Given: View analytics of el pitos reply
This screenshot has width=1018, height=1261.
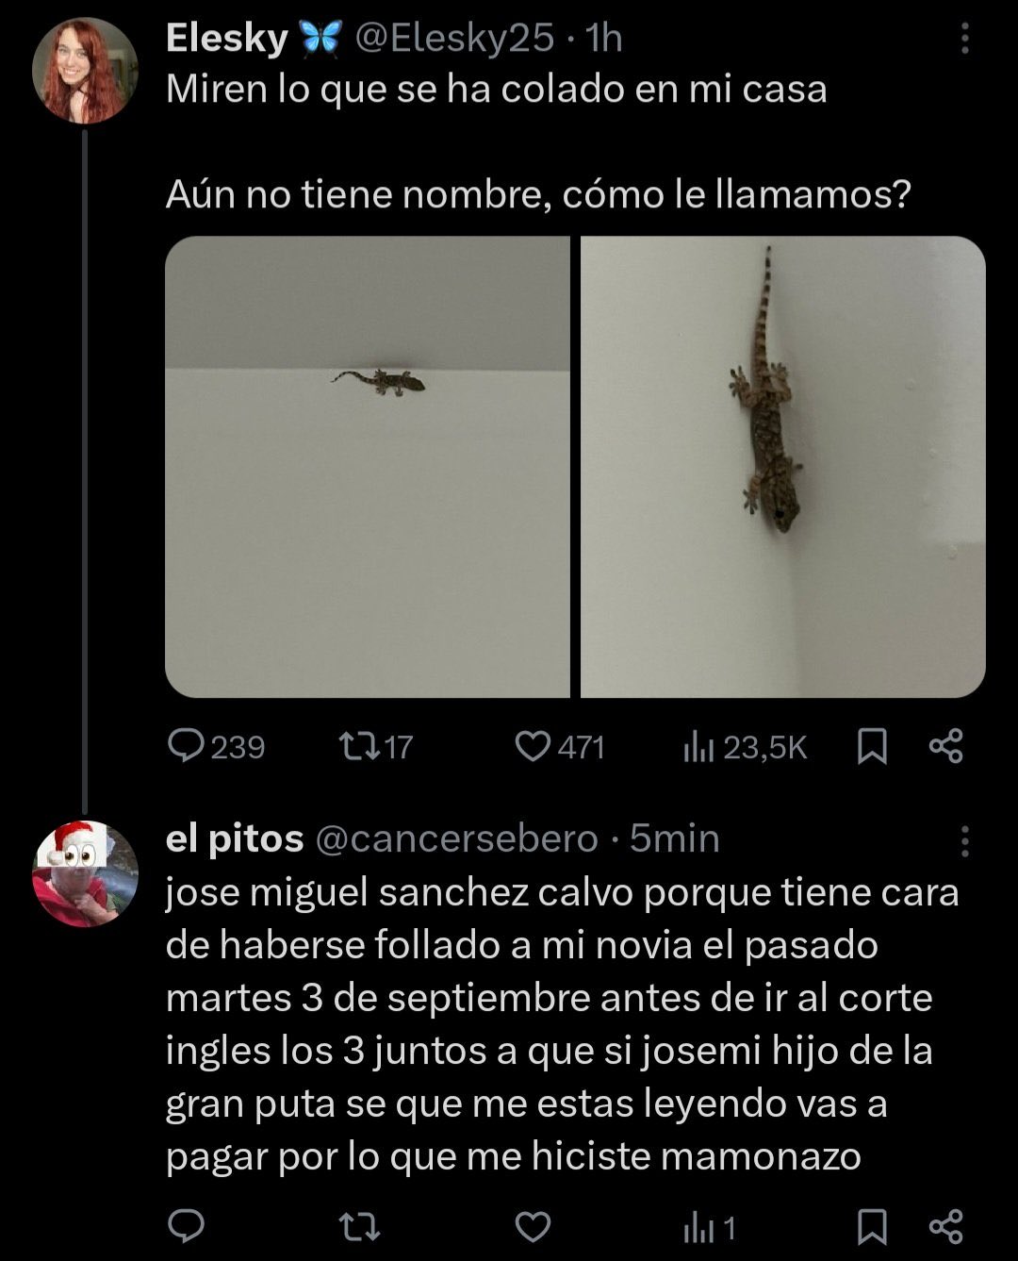Looking at the screenshot, I should (698, 1228).
